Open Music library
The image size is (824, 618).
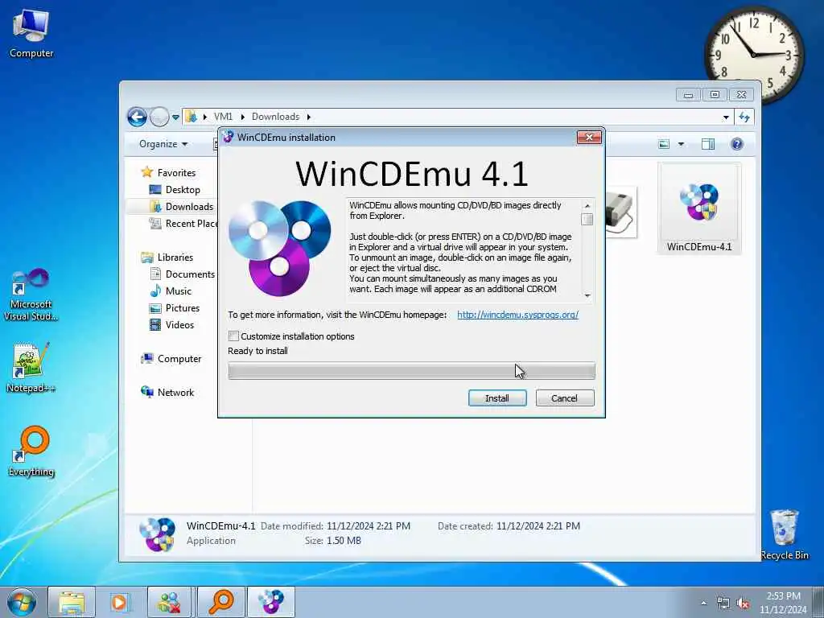click(178, 290)
